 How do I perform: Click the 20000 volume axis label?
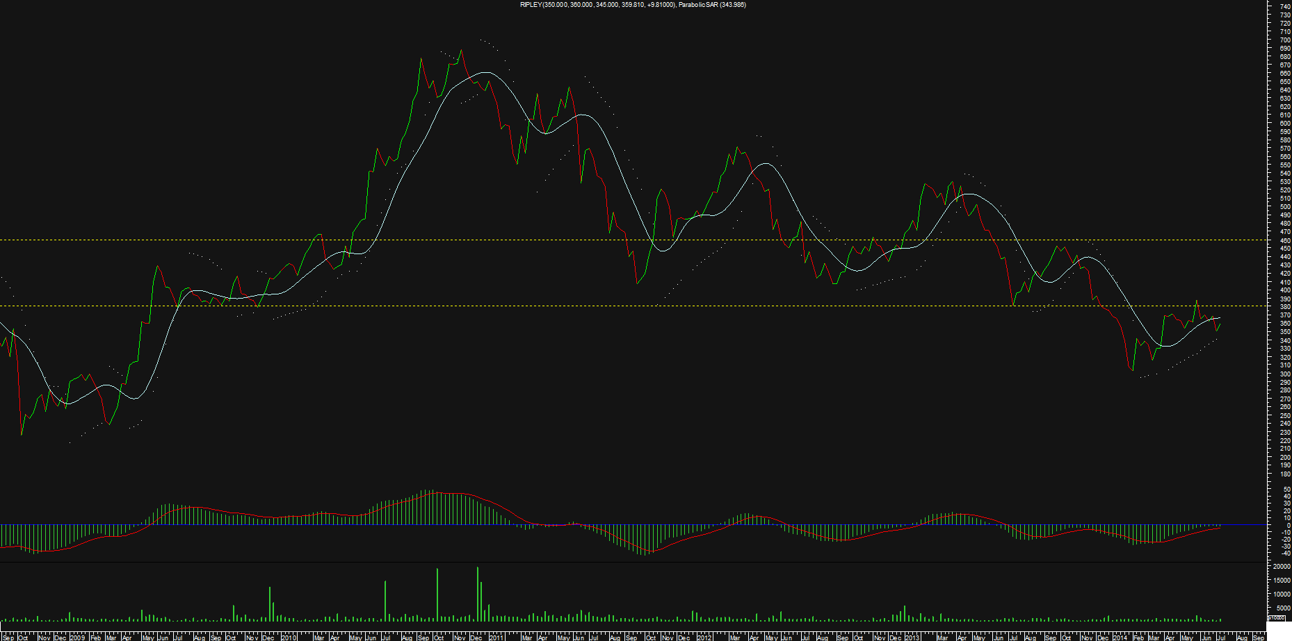tap(1282, 567)
